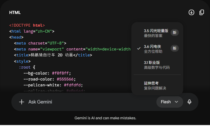Viewport: 210px width, 126px height.
Task: Choose the 延伸思考 option
Action: pyautogui.click(x=157, y=86)
